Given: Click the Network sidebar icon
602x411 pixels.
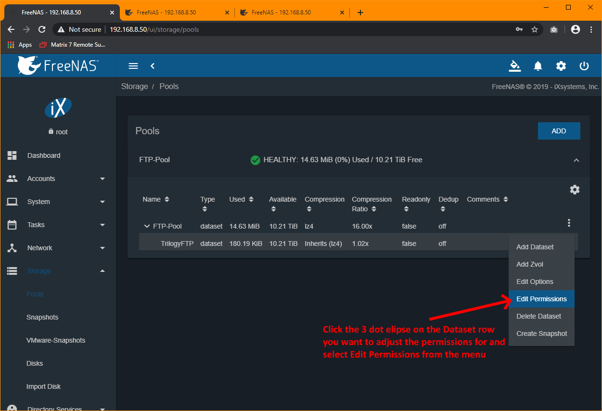Looking at the screenshot, I should 12,248.
